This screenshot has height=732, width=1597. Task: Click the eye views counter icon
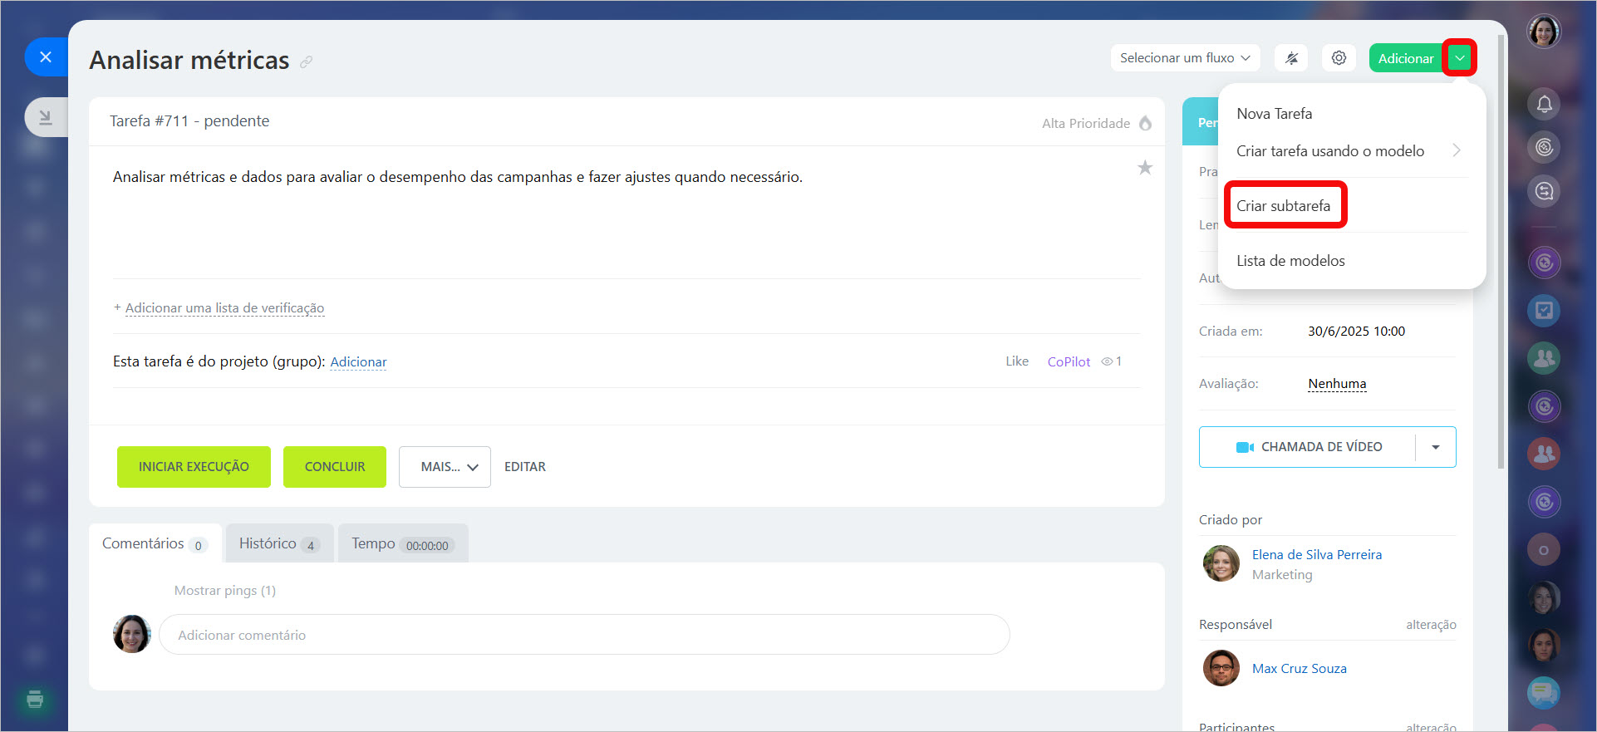point(1107,361)
